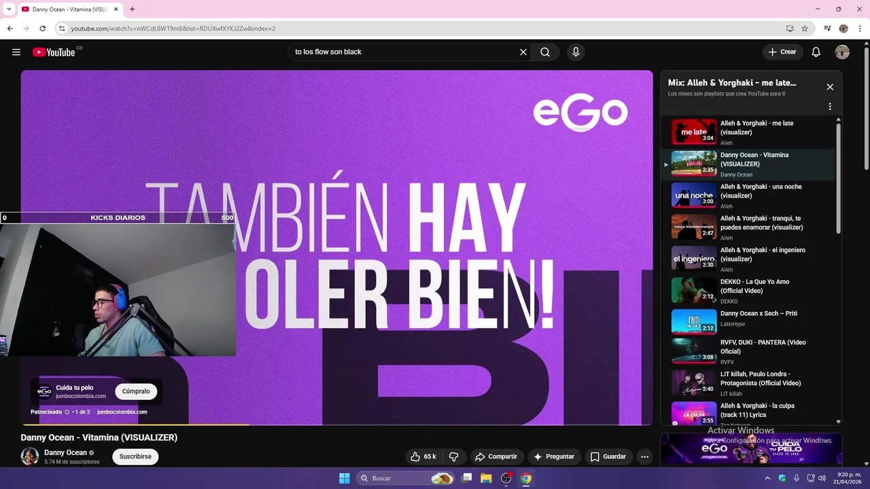
Task: Close the Mix playlist panel
Action: click(830, 87)
